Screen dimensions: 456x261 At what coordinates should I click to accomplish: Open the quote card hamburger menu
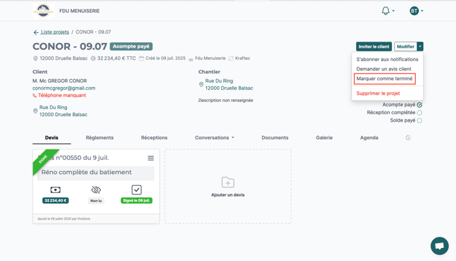pos(150,158)
